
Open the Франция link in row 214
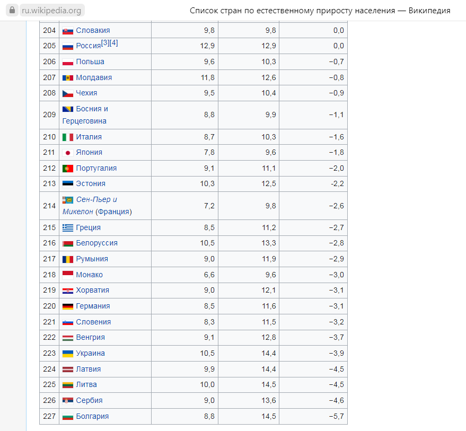click(x=113, y=212)
